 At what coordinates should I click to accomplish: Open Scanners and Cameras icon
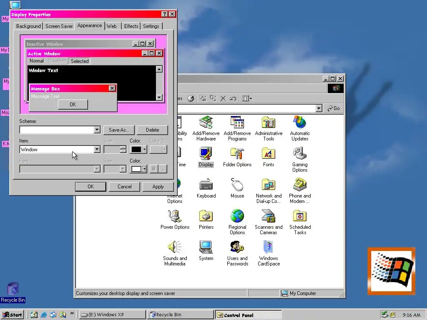(x=269, y=222)
